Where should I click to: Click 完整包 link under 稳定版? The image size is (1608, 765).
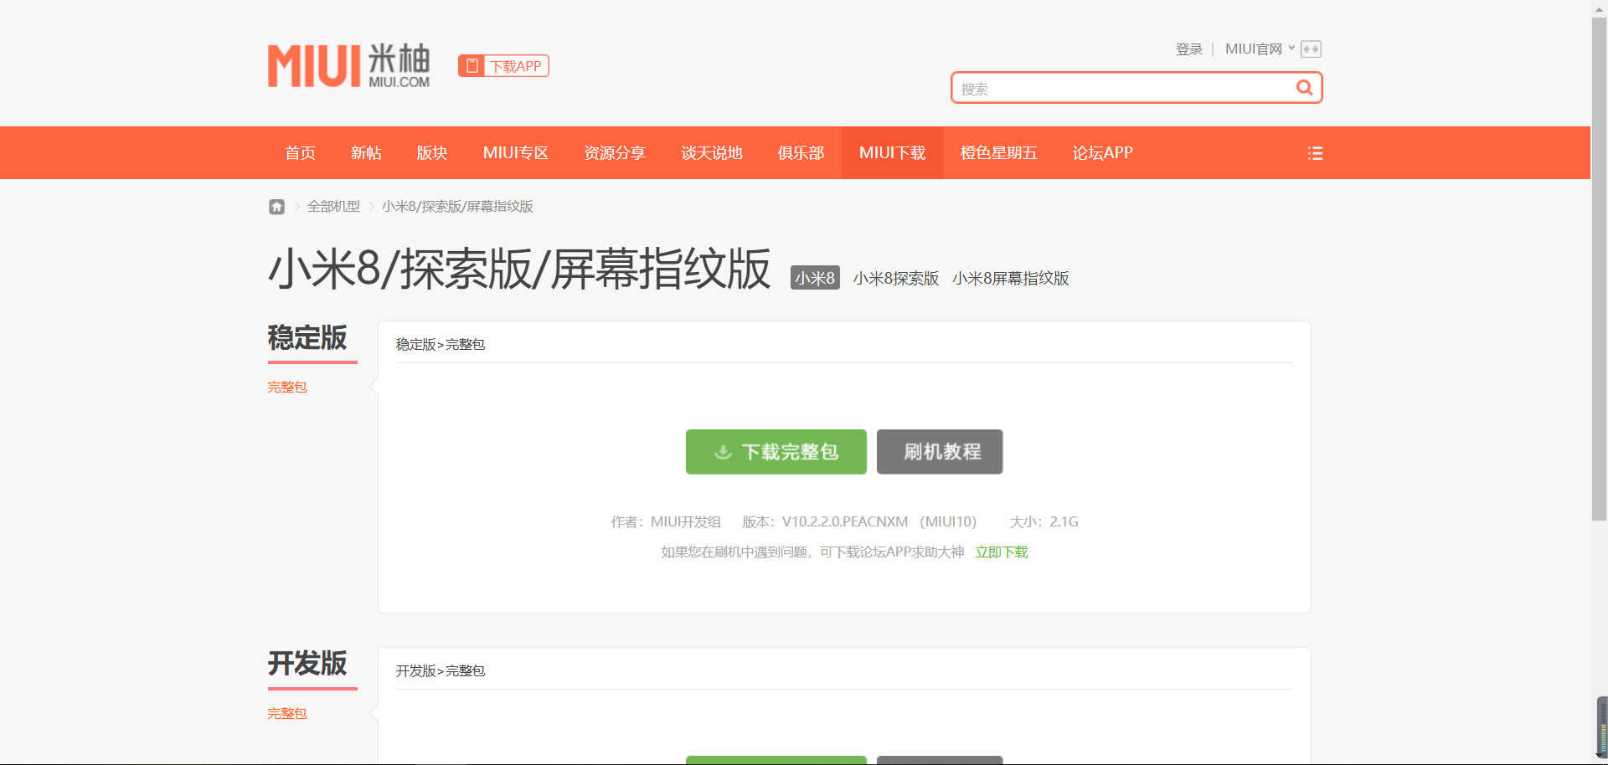[x=287, y=388]
